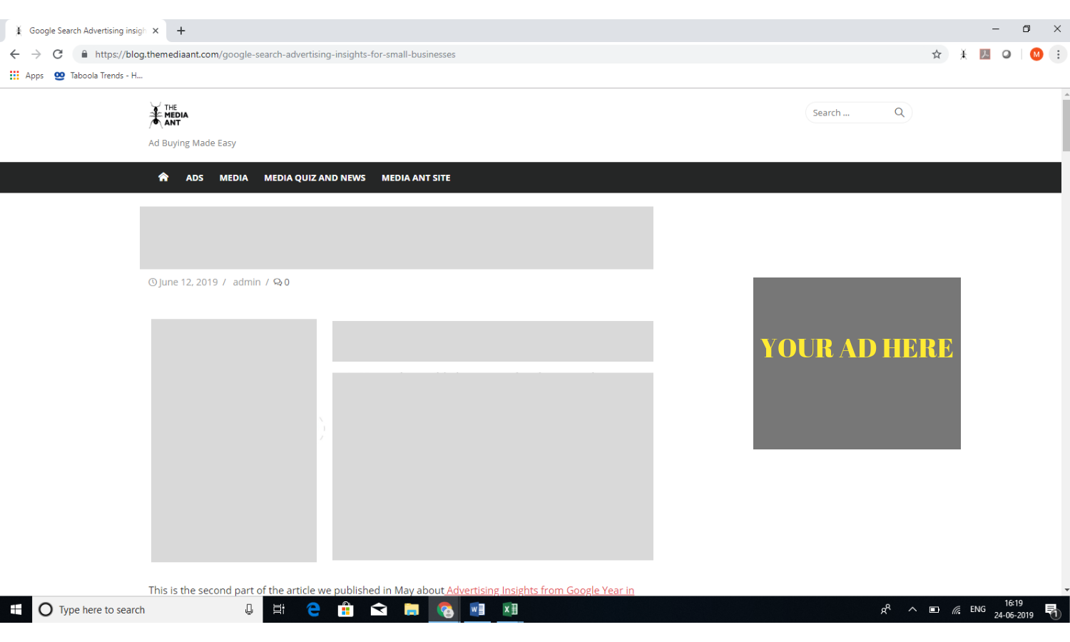
Task: Open the Advertising Insights from Google link
Action: [x=539, y=590]
